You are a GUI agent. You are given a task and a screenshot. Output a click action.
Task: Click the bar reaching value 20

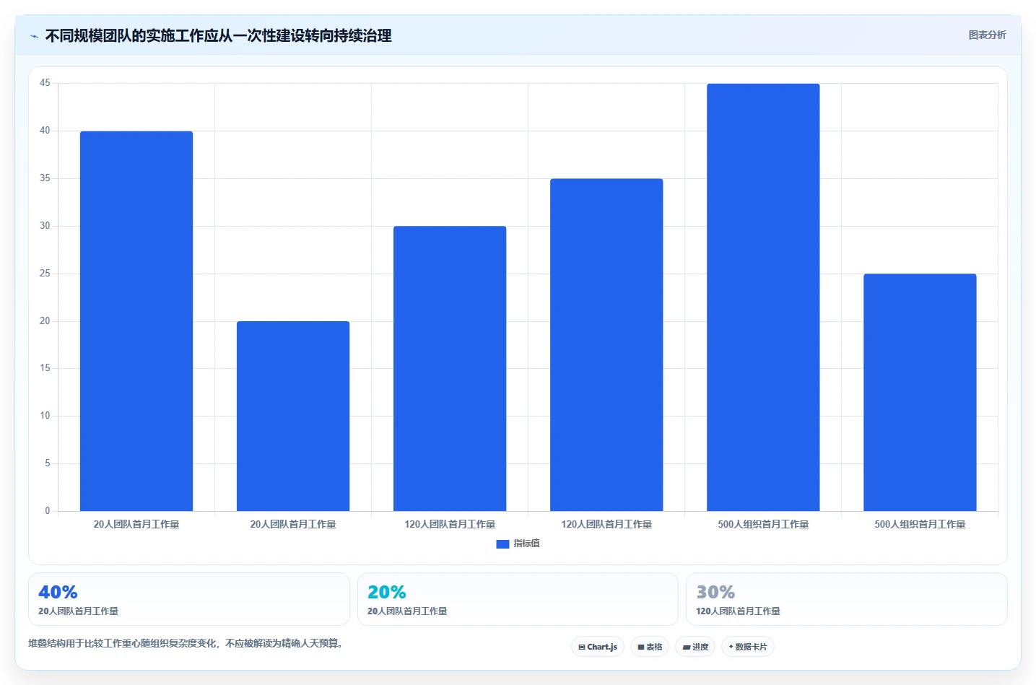click(x=293, y=416)
